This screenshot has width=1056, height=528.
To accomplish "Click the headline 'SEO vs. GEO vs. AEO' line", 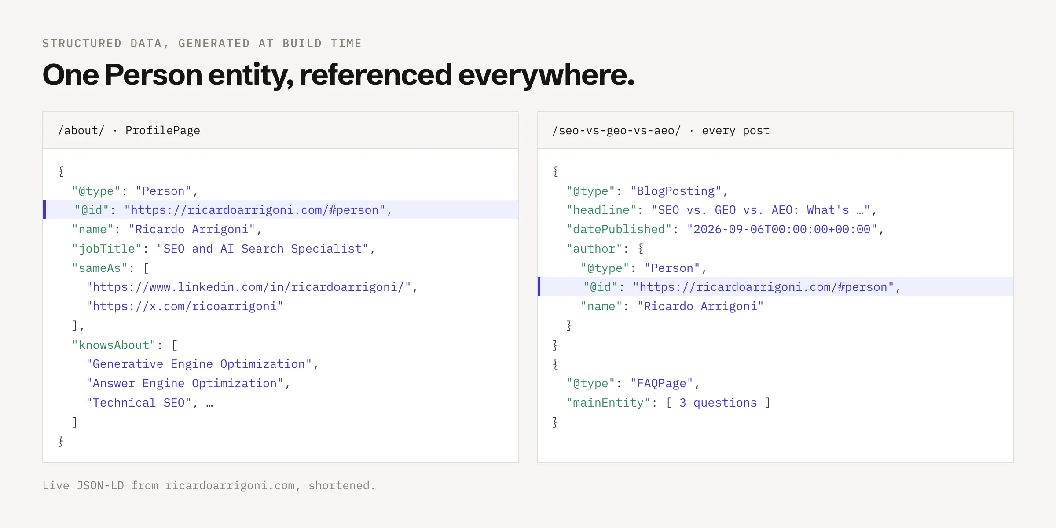I will pyautogui.click(x=722, y=210).
